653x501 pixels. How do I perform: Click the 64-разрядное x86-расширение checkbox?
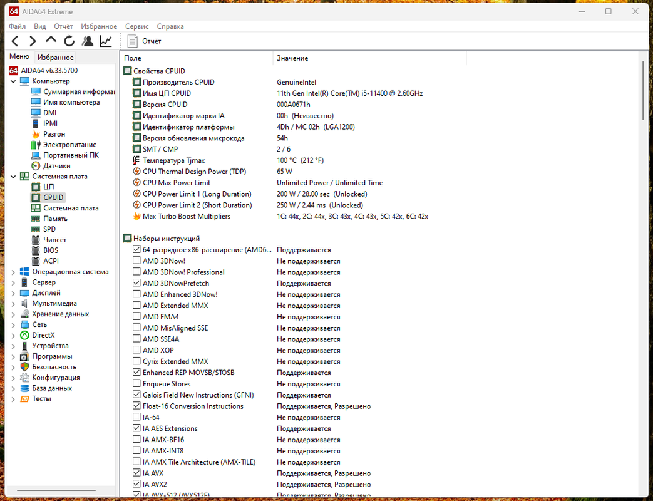pos(136,249)
